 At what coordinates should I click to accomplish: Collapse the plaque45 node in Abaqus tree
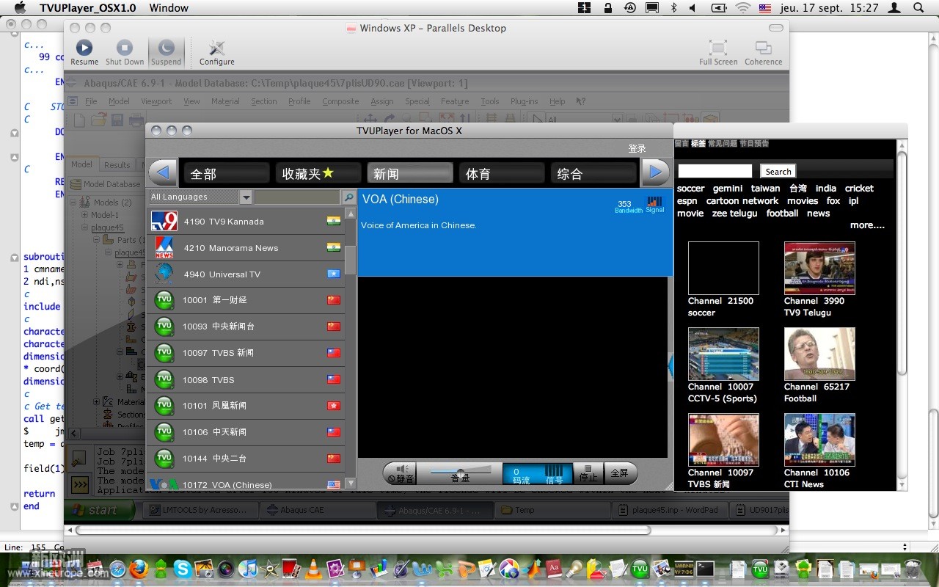[85, 227]
